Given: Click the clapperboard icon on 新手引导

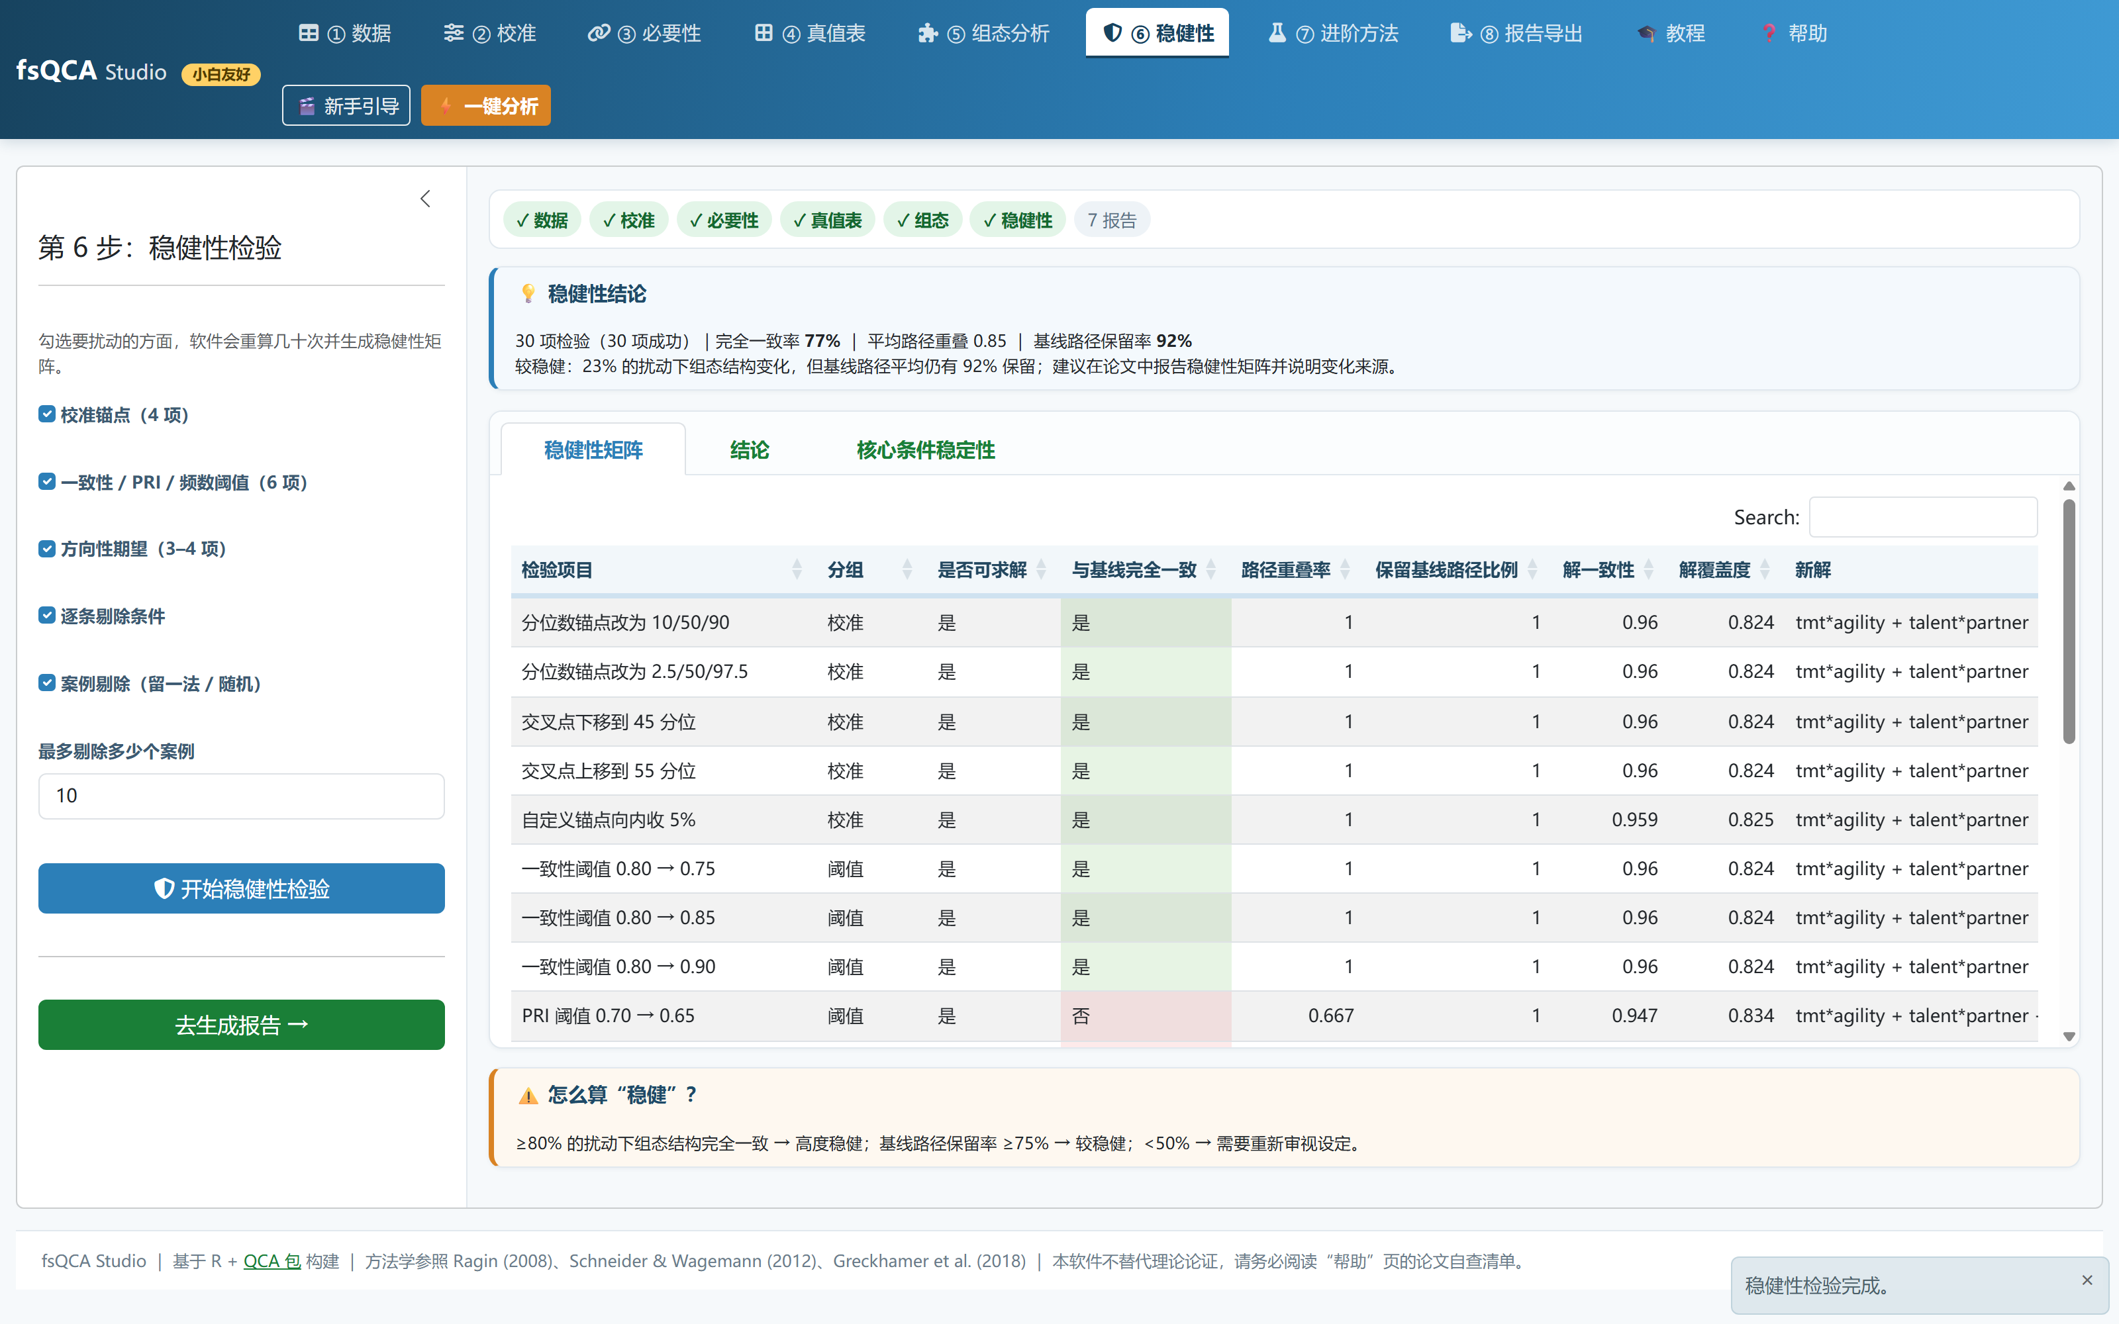Looking at the screenshot, I should pyautogui.click(x=307, y=106).
